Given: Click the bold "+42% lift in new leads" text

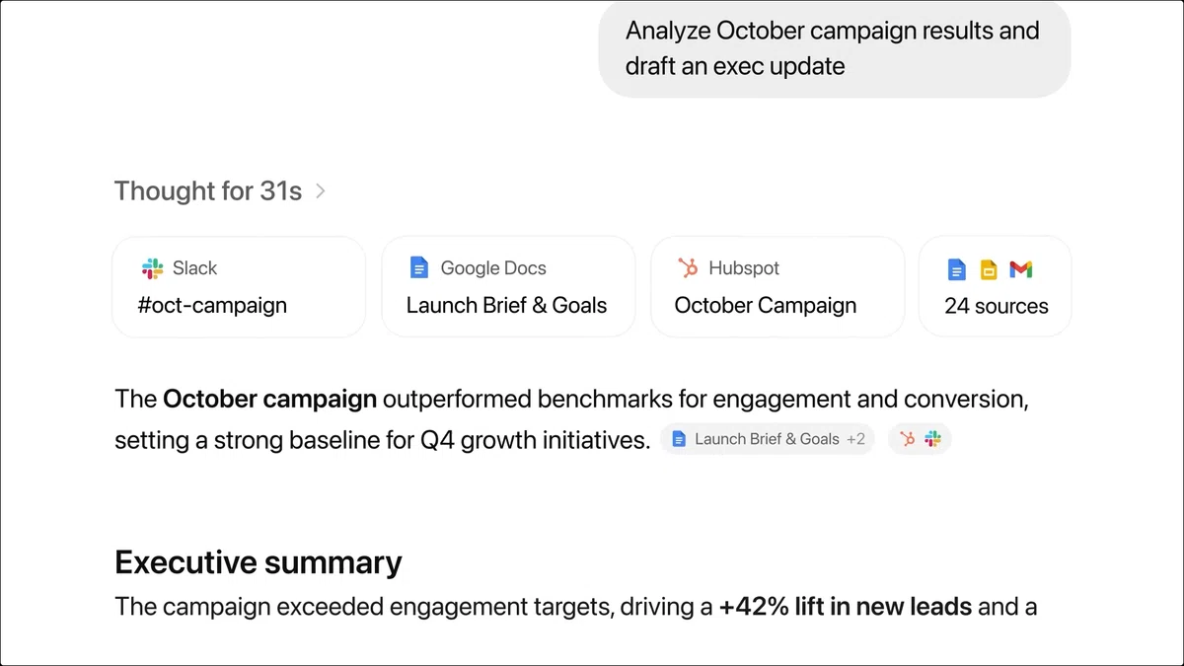Looking at the screenshot, I should pyautogui.click(x=846, y=606).
